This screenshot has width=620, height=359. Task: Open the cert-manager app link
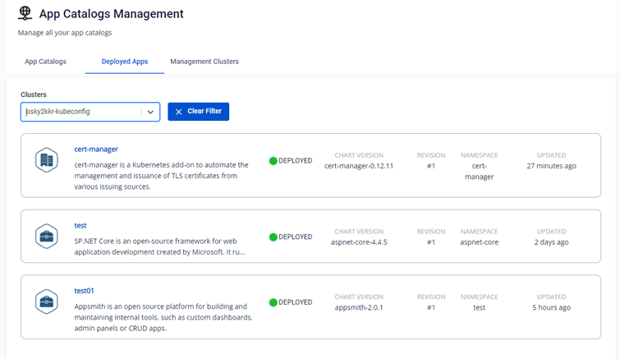click(96, 149)
